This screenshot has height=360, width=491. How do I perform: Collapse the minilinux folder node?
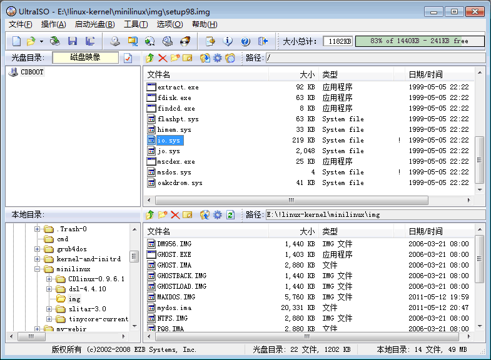(38, 269)
